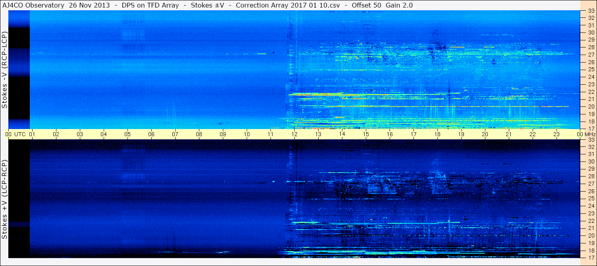Click the 33 MHz label of Stokes +V panel
Image resolution: width=597 pixels, height=266 pixels.
[591, 140]
